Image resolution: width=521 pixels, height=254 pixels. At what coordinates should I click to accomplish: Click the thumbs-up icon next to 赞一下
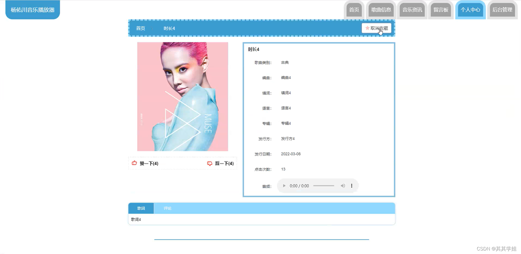click(134, 163)
